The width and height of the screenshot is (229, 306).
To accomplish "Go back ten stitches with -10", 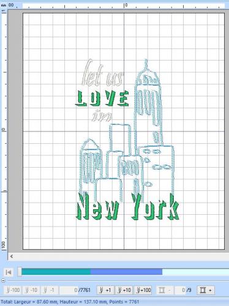I will [31, 290].
